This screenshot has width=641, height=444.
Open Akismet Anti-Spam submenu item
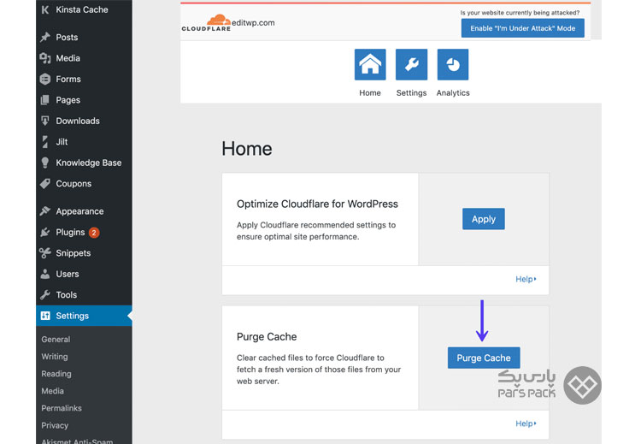[x=77, y=441]
